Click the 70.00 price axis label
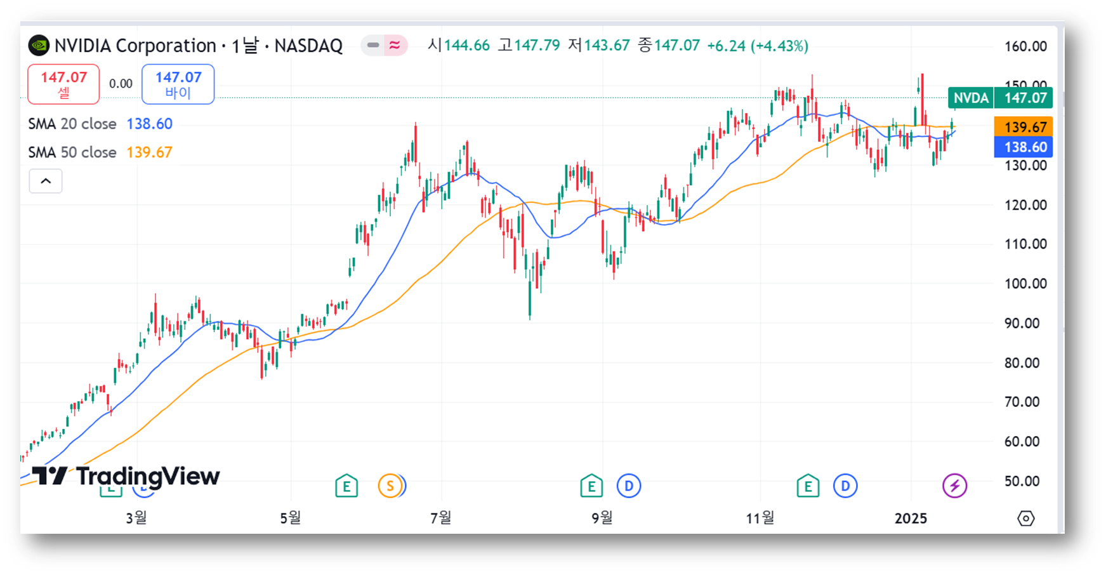Image resolution: width=1106 pixels, height=575 pixels. 1022,402
